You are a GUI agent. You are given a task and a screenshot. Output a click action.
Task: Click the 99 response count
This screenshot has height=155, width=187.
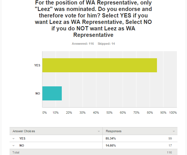(x=170, y=138)
